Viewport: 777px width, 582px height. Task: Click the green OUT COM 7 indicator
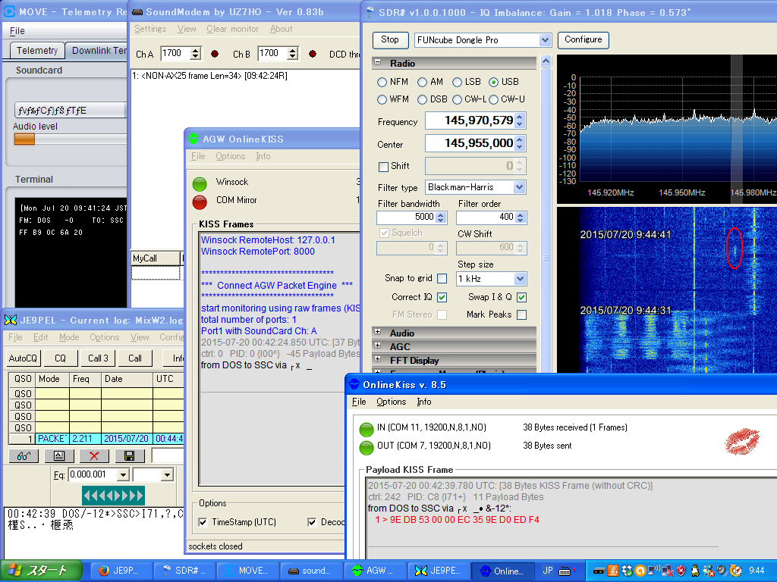366,447
